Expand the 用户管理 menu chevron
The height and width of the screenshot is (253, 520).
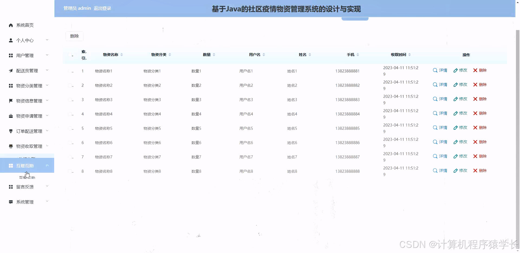click(47, 55)
